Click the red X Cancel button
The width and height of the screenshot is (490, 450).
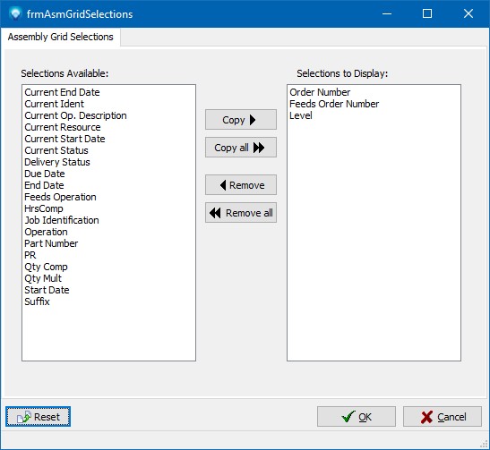[x=443, y=417]
